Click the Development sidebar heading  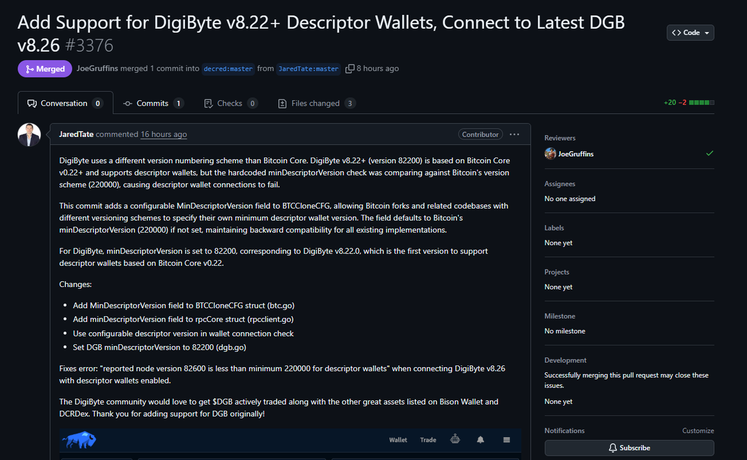tap(566, 360)
